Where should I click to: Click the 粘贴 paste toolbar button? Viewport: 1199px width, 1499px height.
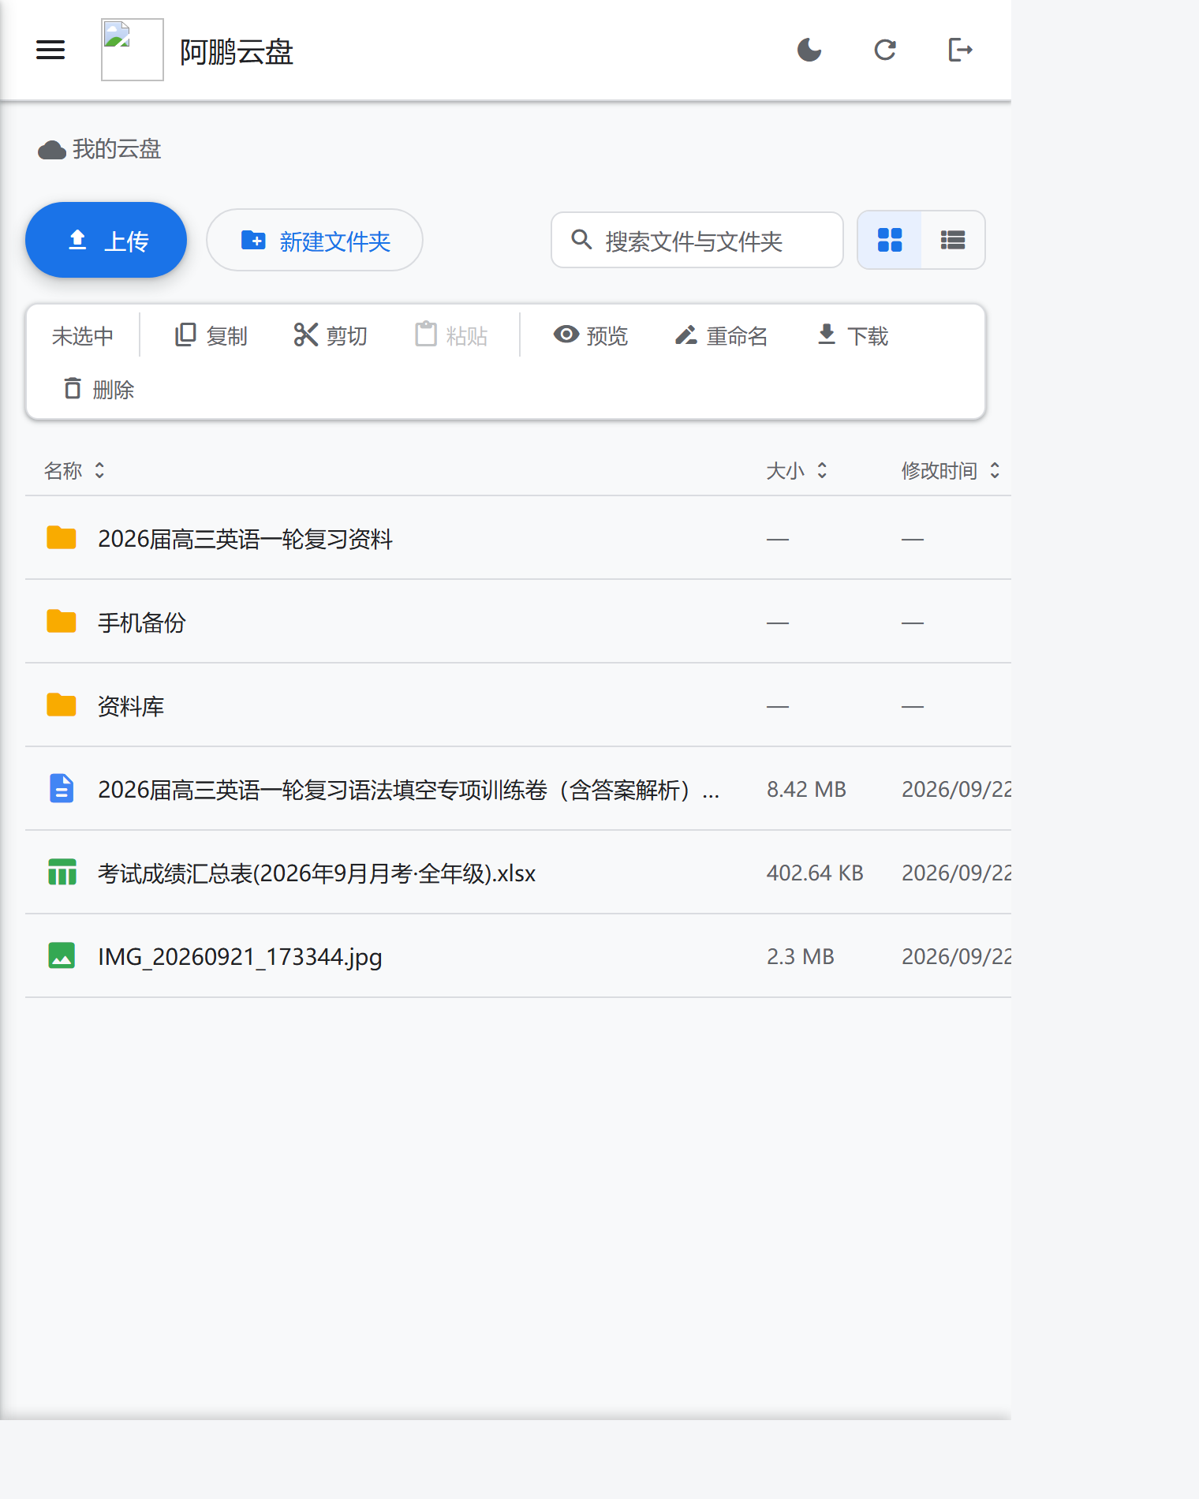pos(451,335)
